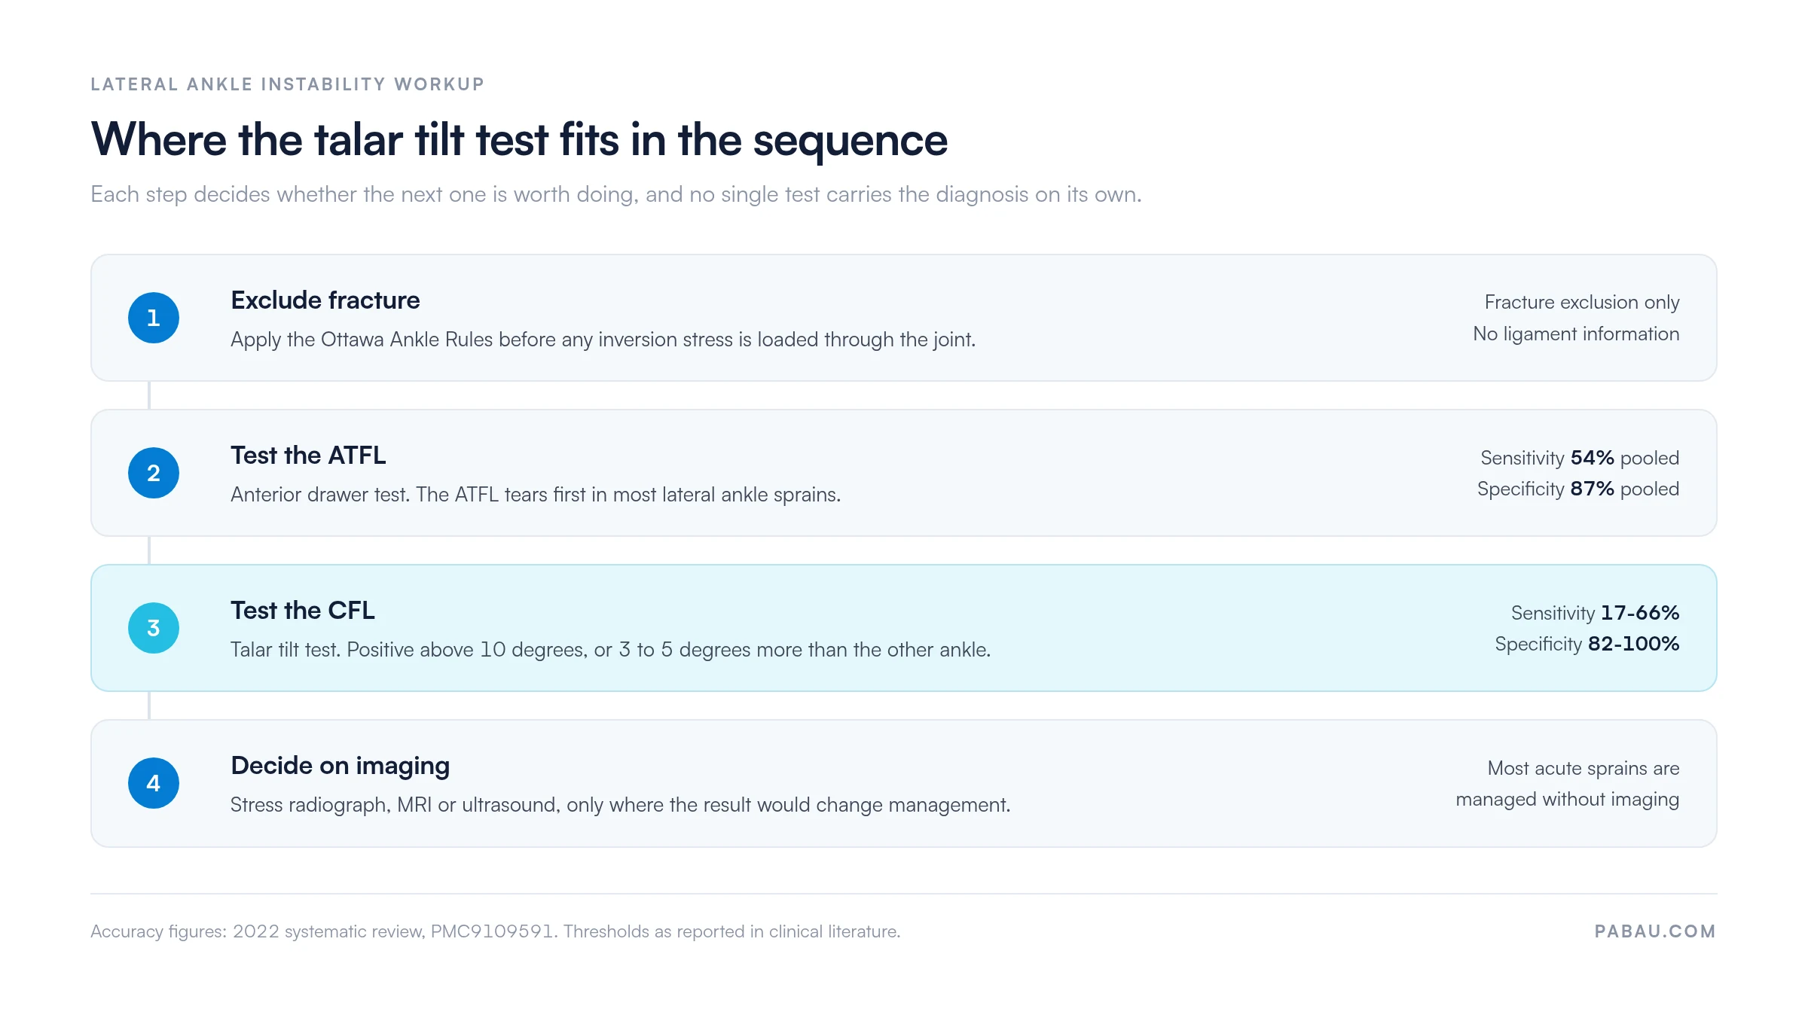
Task: Click 'Lateral Ankle Instability Workup' label
Action: pyautogui.click(x=287, y=84)
